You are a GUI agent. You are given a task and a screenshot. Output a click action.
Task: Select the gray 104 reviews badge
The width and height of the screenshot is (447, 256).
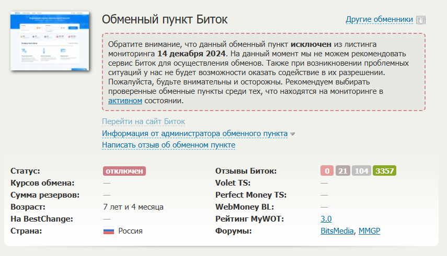362,171
